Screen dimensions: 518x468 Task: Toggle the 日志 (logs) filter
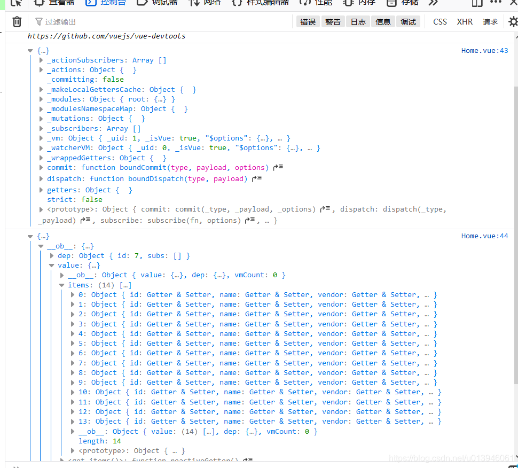pyautogui.click(x=358, y=22)
